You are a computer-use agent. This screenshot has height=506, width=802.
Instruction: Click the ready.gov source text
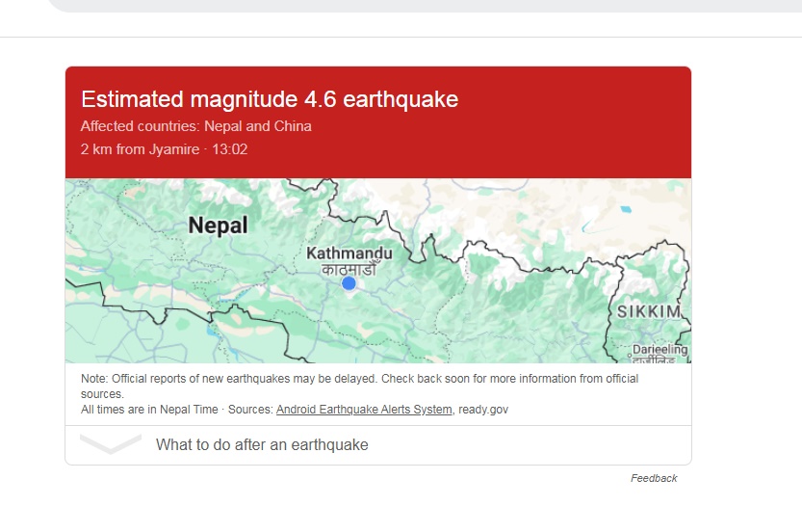tap(483, 410)
